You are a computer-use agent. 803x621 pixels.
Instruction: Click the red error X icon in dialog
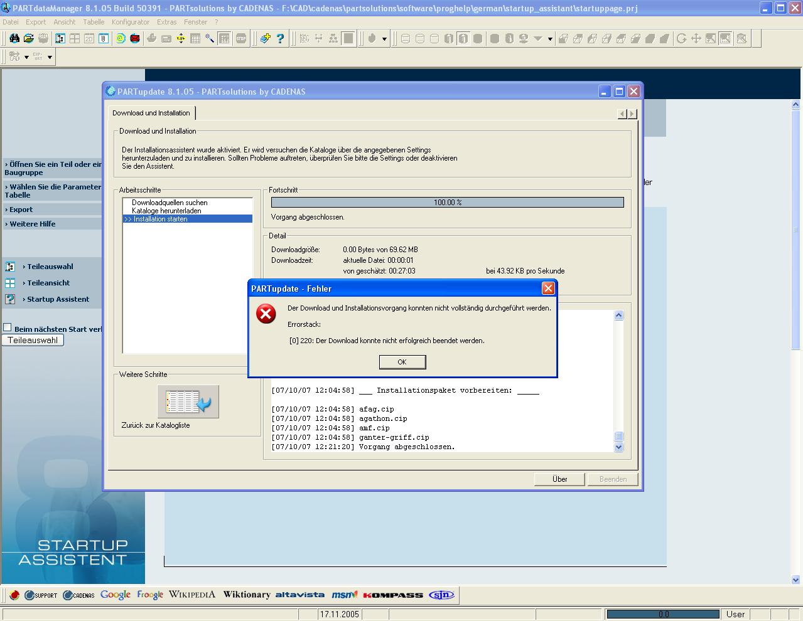pyautogui.click(x=266, y=314)
